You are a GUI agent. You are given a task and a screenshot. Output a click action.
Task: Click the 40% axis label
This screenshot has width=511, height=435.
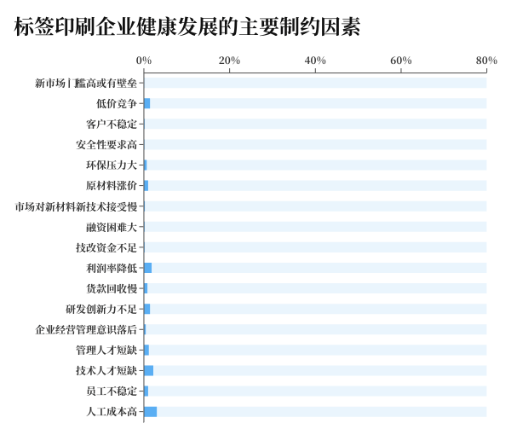tap(315, 61)
